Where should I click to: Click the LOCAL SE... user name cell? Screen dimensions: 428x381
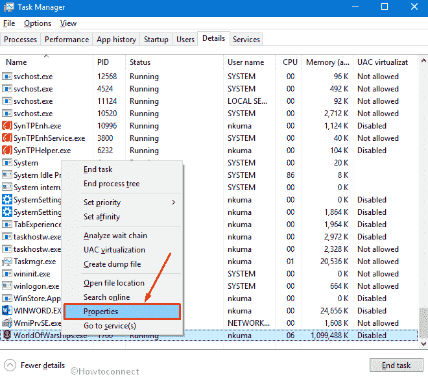coord(247,101)
